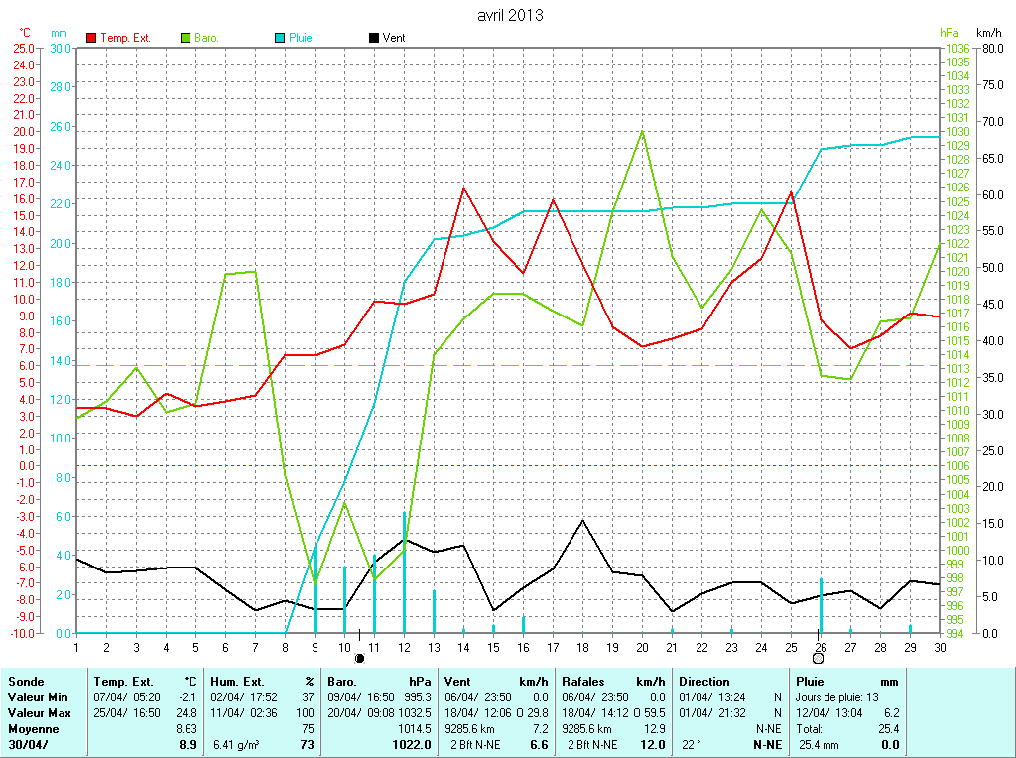Viewport: 1016px width, 758px height.
Task: Click the km/h axis unit label
Action: click(x=989, y=33)
